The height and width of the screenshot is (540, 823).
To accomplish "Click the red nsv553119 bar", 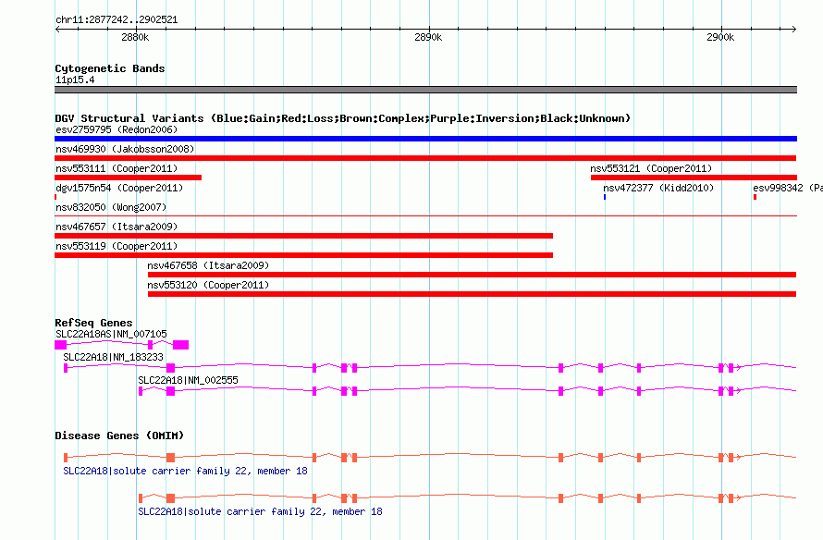I will tap(303, 255).
